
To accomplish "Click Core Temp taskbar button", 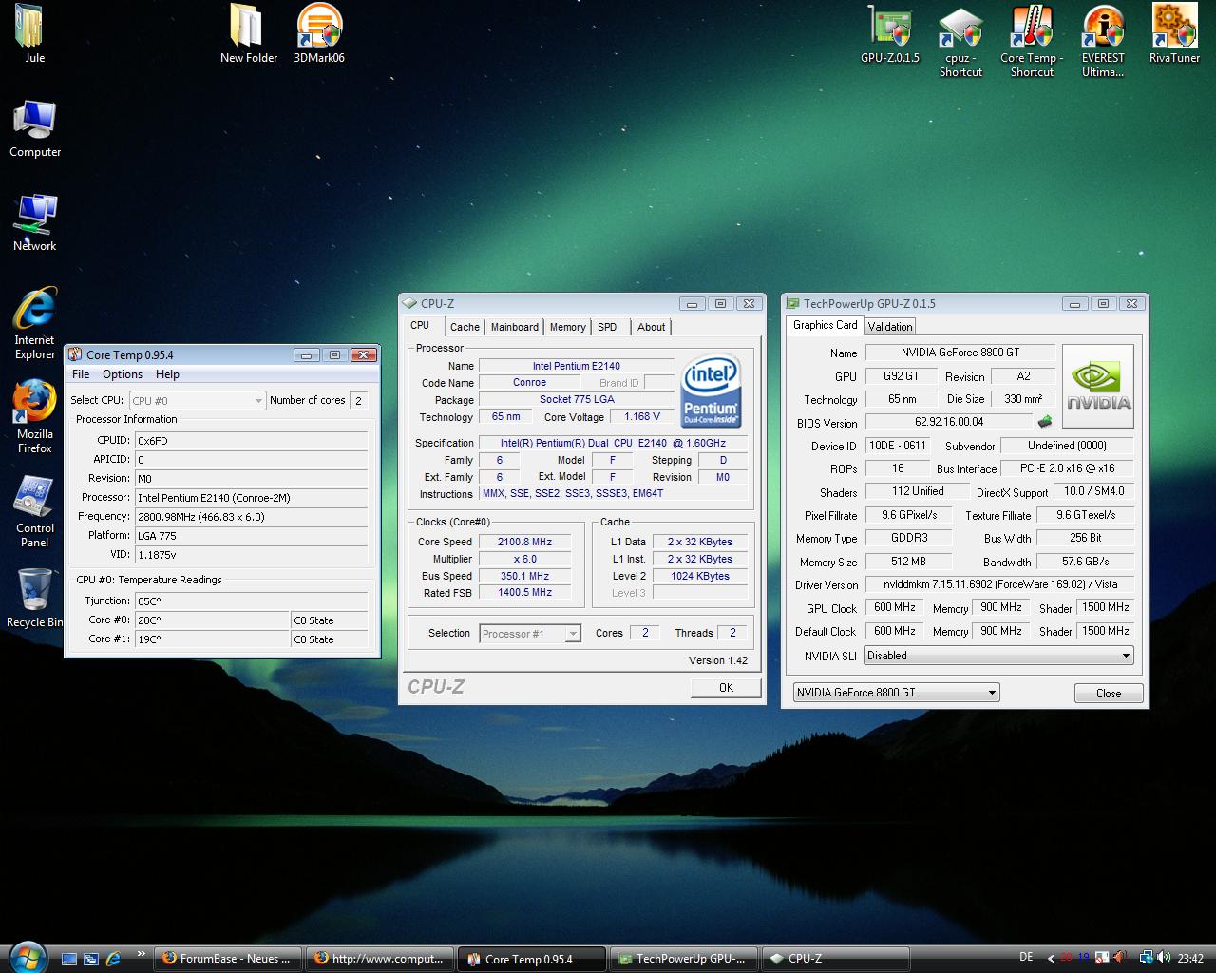I will point(531,959).
